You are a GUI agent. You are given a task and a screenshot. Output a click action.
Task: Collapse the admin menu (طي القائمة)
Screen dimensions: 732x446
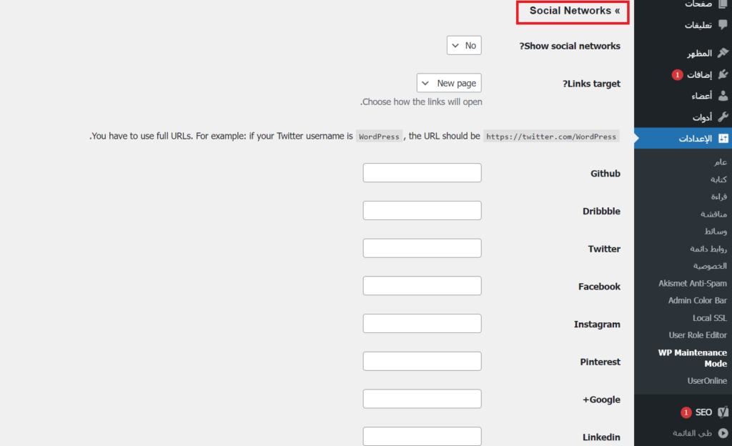(692, 433)
